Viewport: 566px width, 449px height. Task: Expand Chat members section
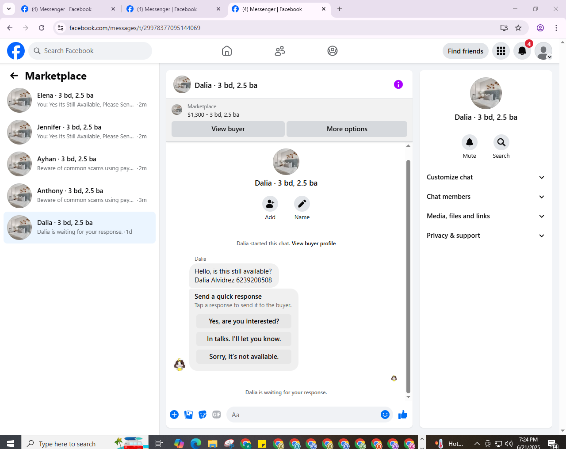click(486, 197)
